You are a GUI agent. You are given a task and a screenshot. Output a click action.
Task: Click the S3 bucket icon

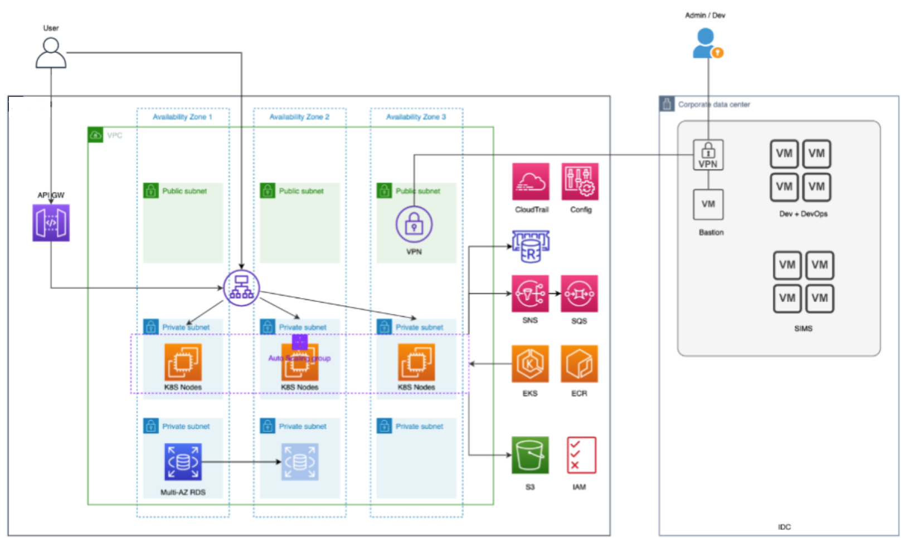pos(530,455)
